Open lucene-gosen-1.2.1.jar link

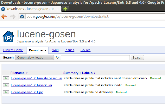tap(27, 92)
